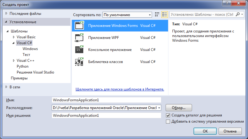Switch to small icons grid view
Image resolution: width=248 pixels, height=139 pixels.
[157, 15]
